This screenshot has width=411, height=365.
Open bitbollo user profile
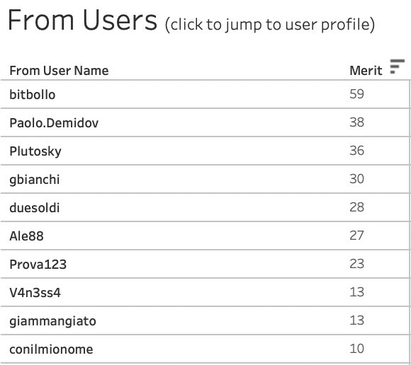pos(32,95)
